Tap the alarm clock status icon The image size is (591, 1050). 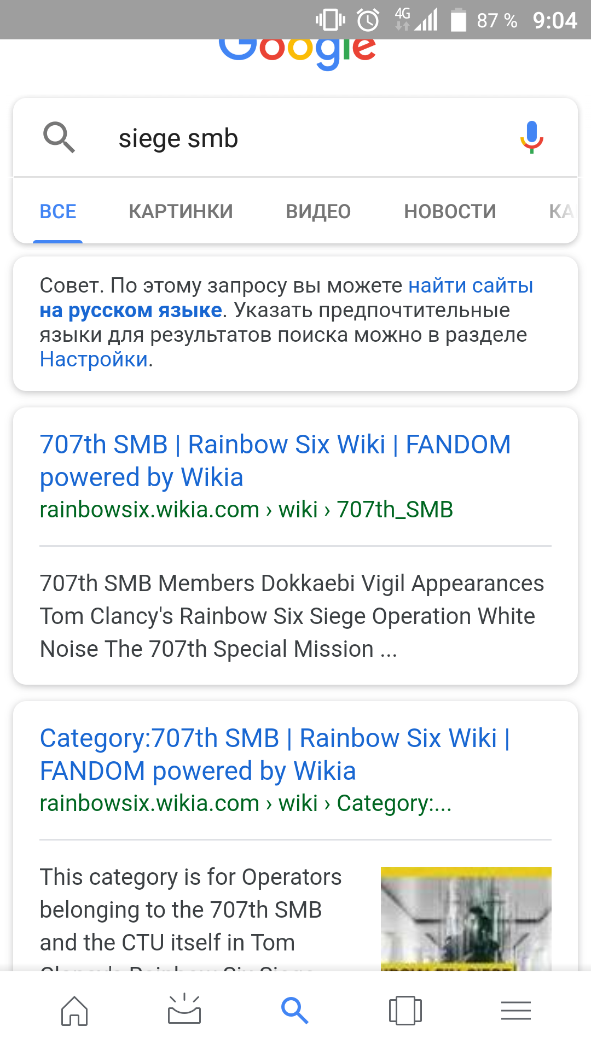click(x=368, y=21)
